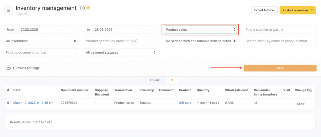Click the to date field
The width and height of the screenshot is (321, 137).
124,29
